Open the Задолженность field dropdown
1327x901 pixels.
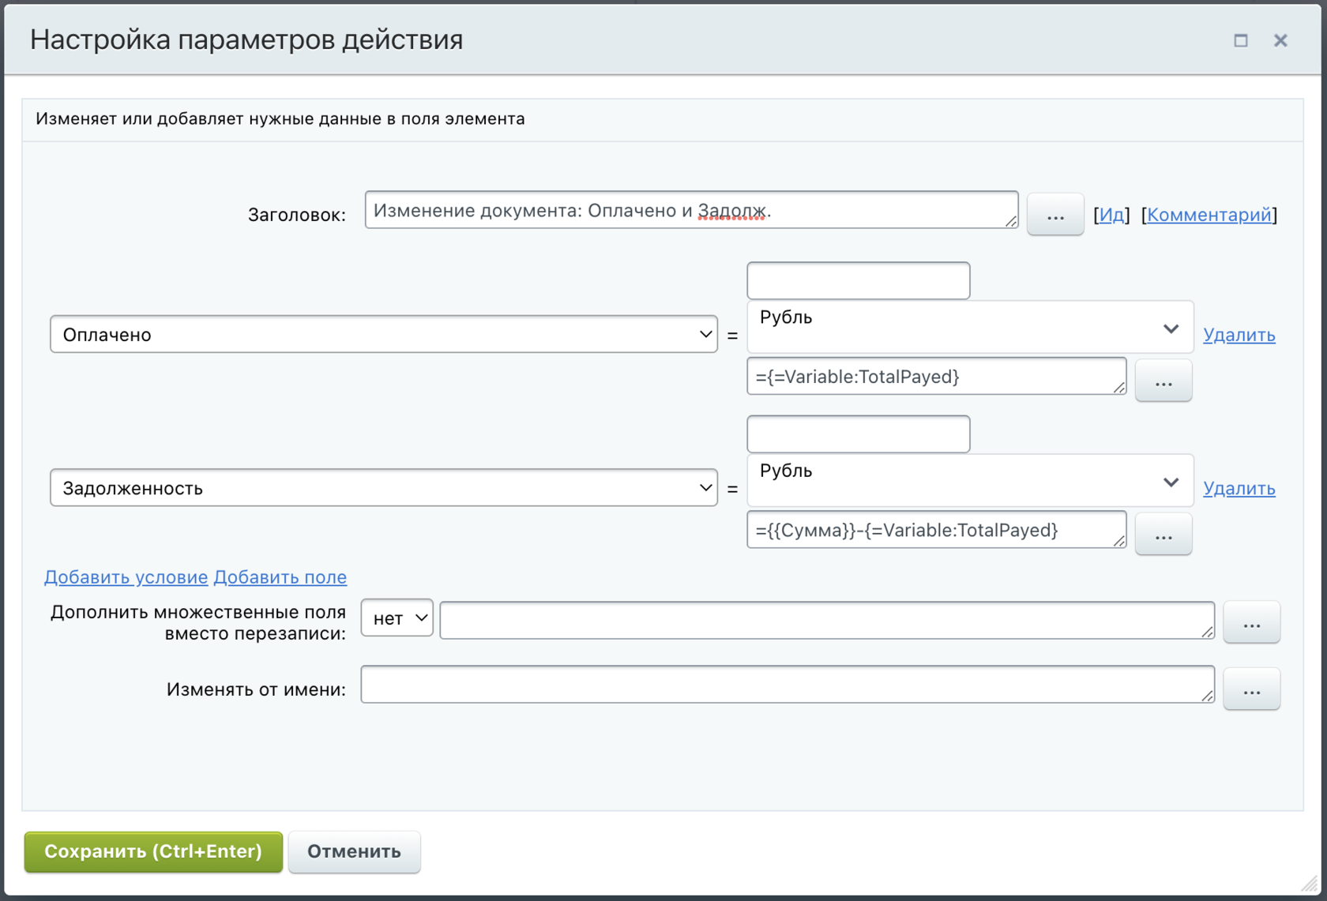click(x=384, y=488)
